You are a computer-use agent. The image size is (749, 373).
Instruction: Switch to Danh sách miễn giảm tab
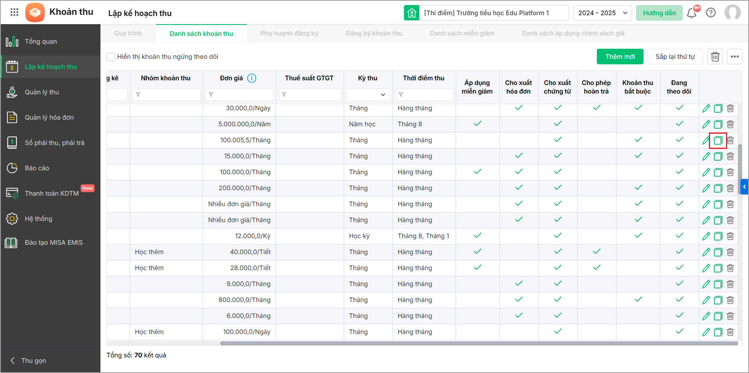click(462, 34)
